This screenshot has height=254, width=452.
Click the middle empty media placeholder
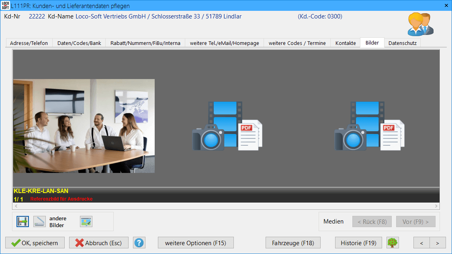pos(227,126)
